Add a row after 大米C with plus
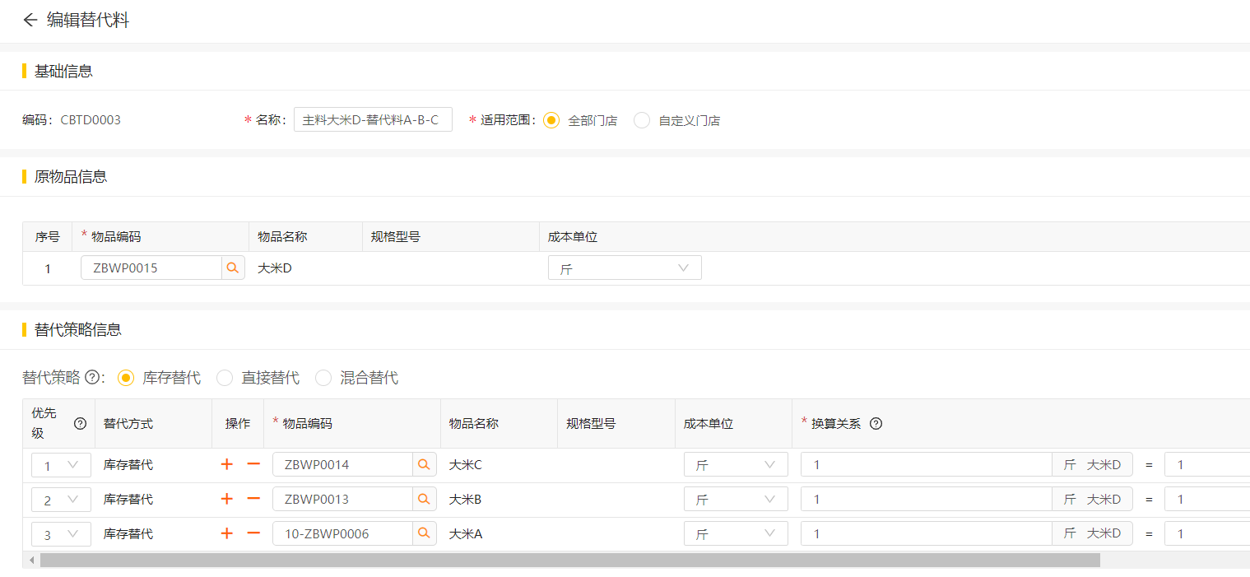Screen dimensions: 1250x577 227,465
